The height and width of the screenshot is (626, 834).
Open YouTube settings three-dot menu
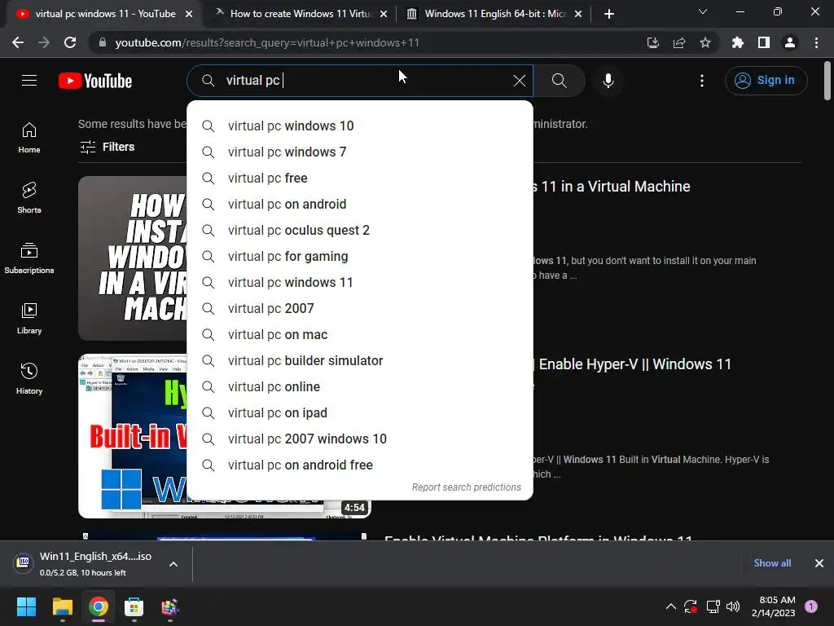pyautogui.click(x=701, y=81)
